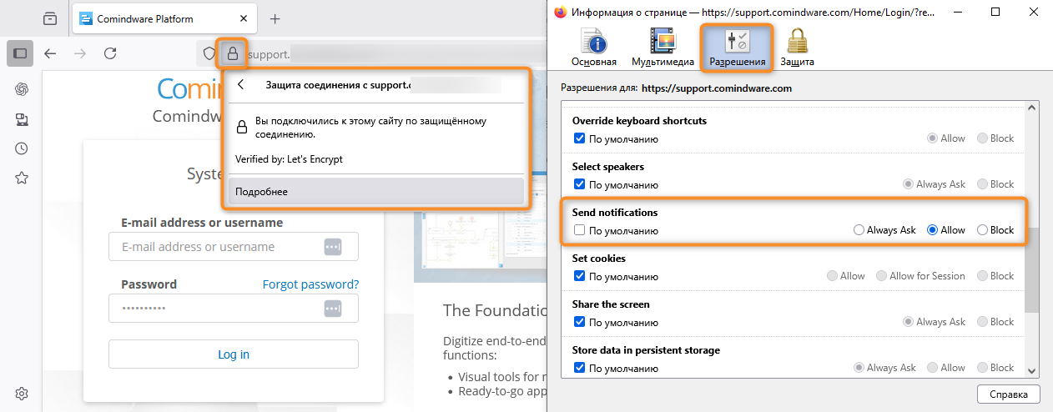Open sidebar settings gear icon

[x=22, y=394]
